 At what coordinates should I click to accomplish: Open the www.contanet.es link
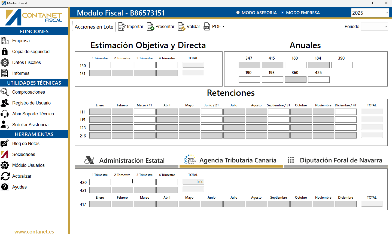[34, 232]
